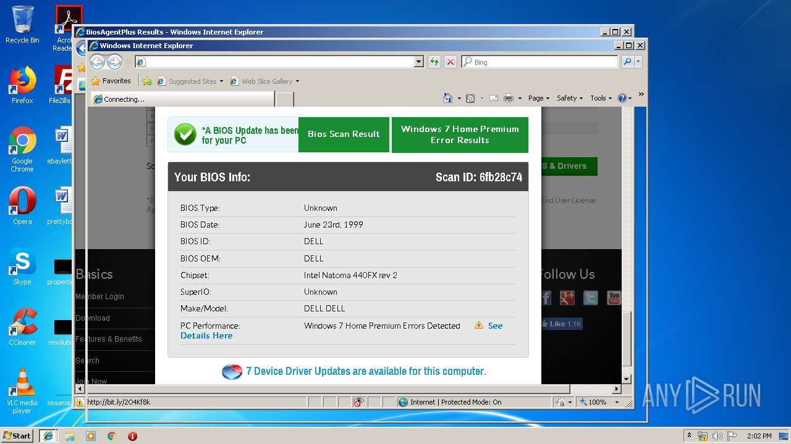
Task: Open the search provider dropdown arrow
Action: tap(638, 62)
